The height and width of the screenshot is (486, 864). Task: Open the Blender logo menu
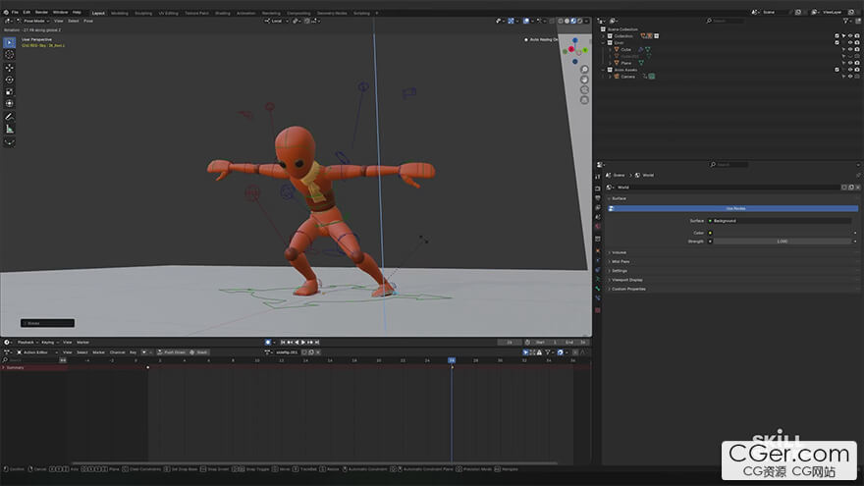click(x=5, y=12)
